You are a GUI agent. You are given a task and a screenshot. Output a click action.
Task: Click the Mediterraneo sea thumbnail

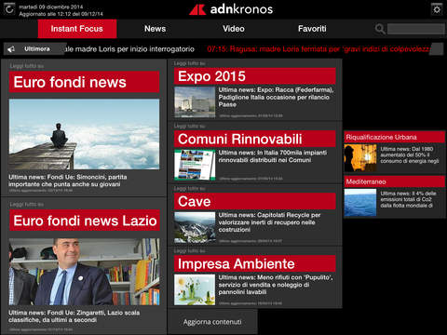coord(360,202)
